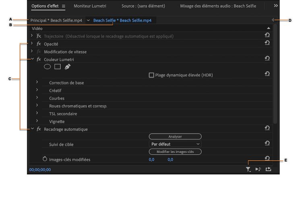Create an ellipse mask in Couleur Lumetri
306x201 pixels.
click(x=47, y=67)
